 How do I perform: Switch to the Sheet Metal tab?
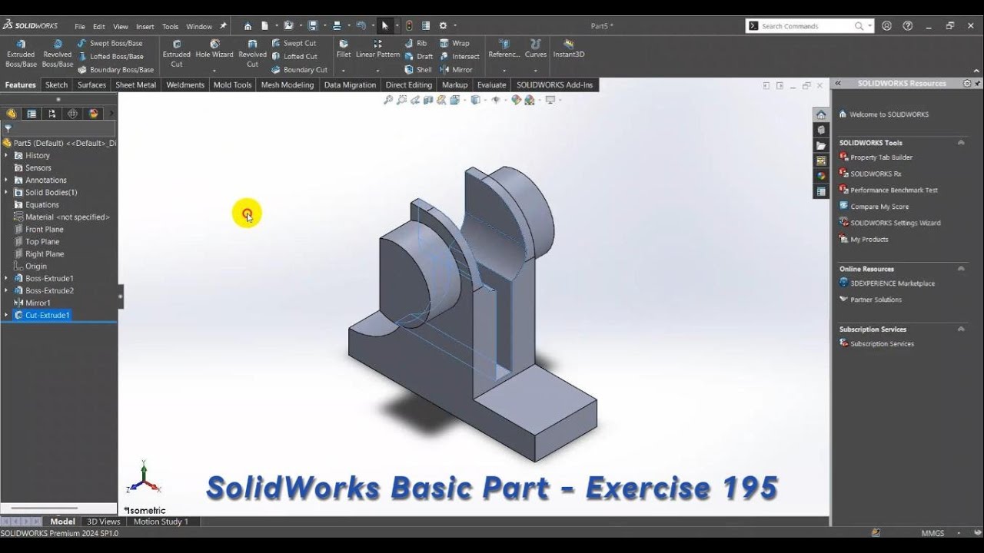coord(135,84)
